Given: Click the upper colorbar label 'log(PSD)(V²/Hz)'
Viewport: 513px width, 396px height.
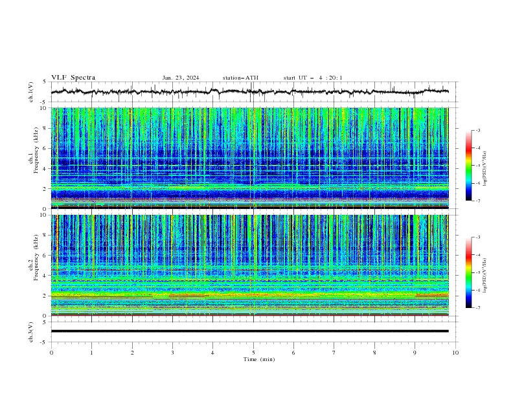Looking at the screenshot, I should pyautogui.click(x=484, y=169).
